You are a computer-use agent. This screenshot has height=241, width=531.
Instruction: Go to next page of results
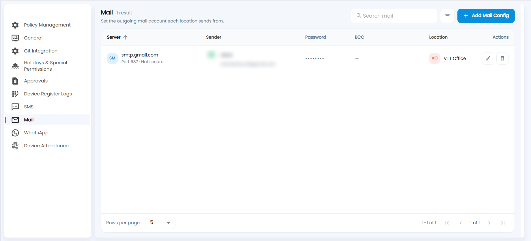tap(489, 223)
